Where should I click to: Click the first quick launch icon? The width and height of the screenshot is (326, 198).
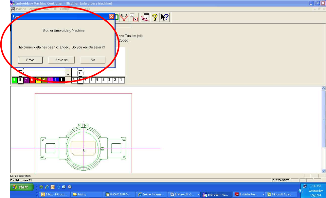(x=41, y=187)
